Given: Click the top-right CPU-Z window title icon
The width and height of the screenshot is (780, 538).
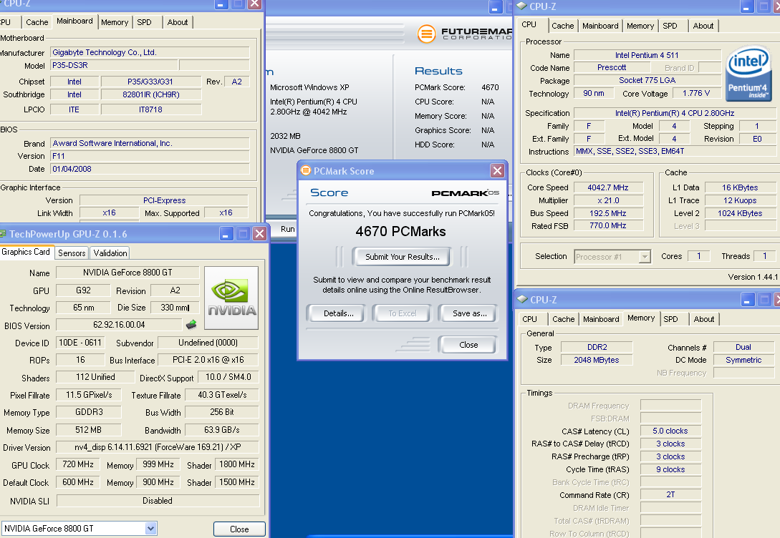Looking at the screenshot, I should pyautogui.click(x=522, y=6).
